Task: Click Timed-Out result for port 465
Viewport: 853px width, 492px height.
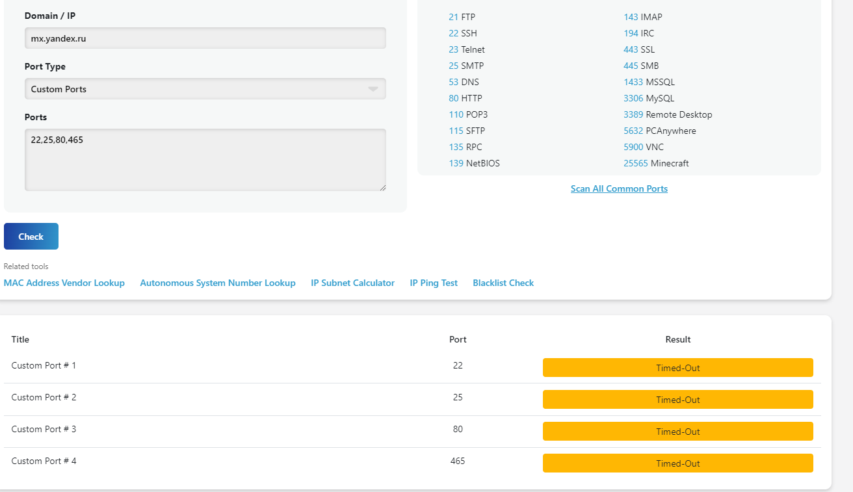Action: tap(678, 463)
